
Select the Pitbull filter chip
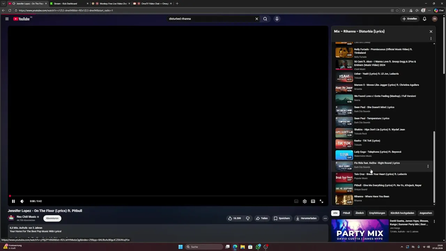346,213
